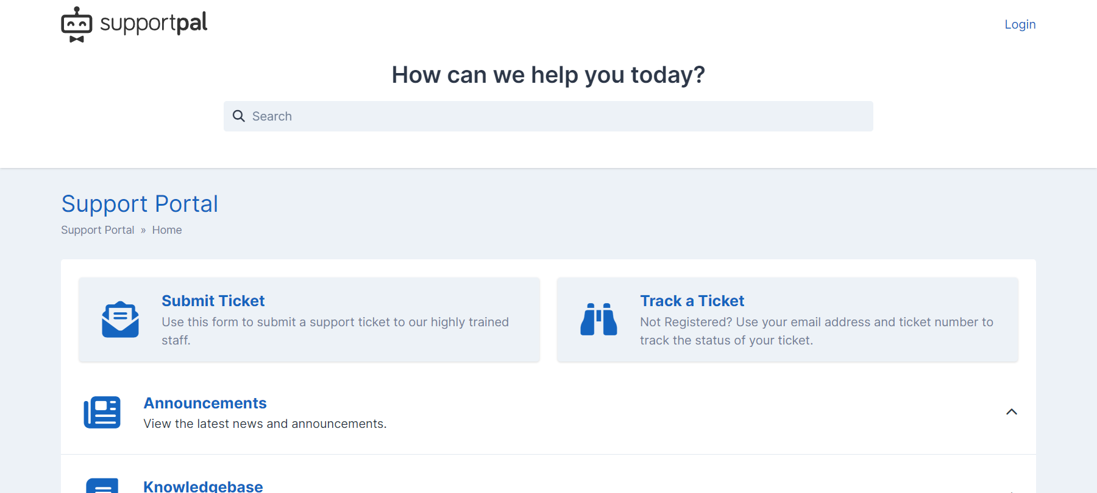1097x493 pixels.
Task: Click the large Support Portal page title
Action: point(140,203)
